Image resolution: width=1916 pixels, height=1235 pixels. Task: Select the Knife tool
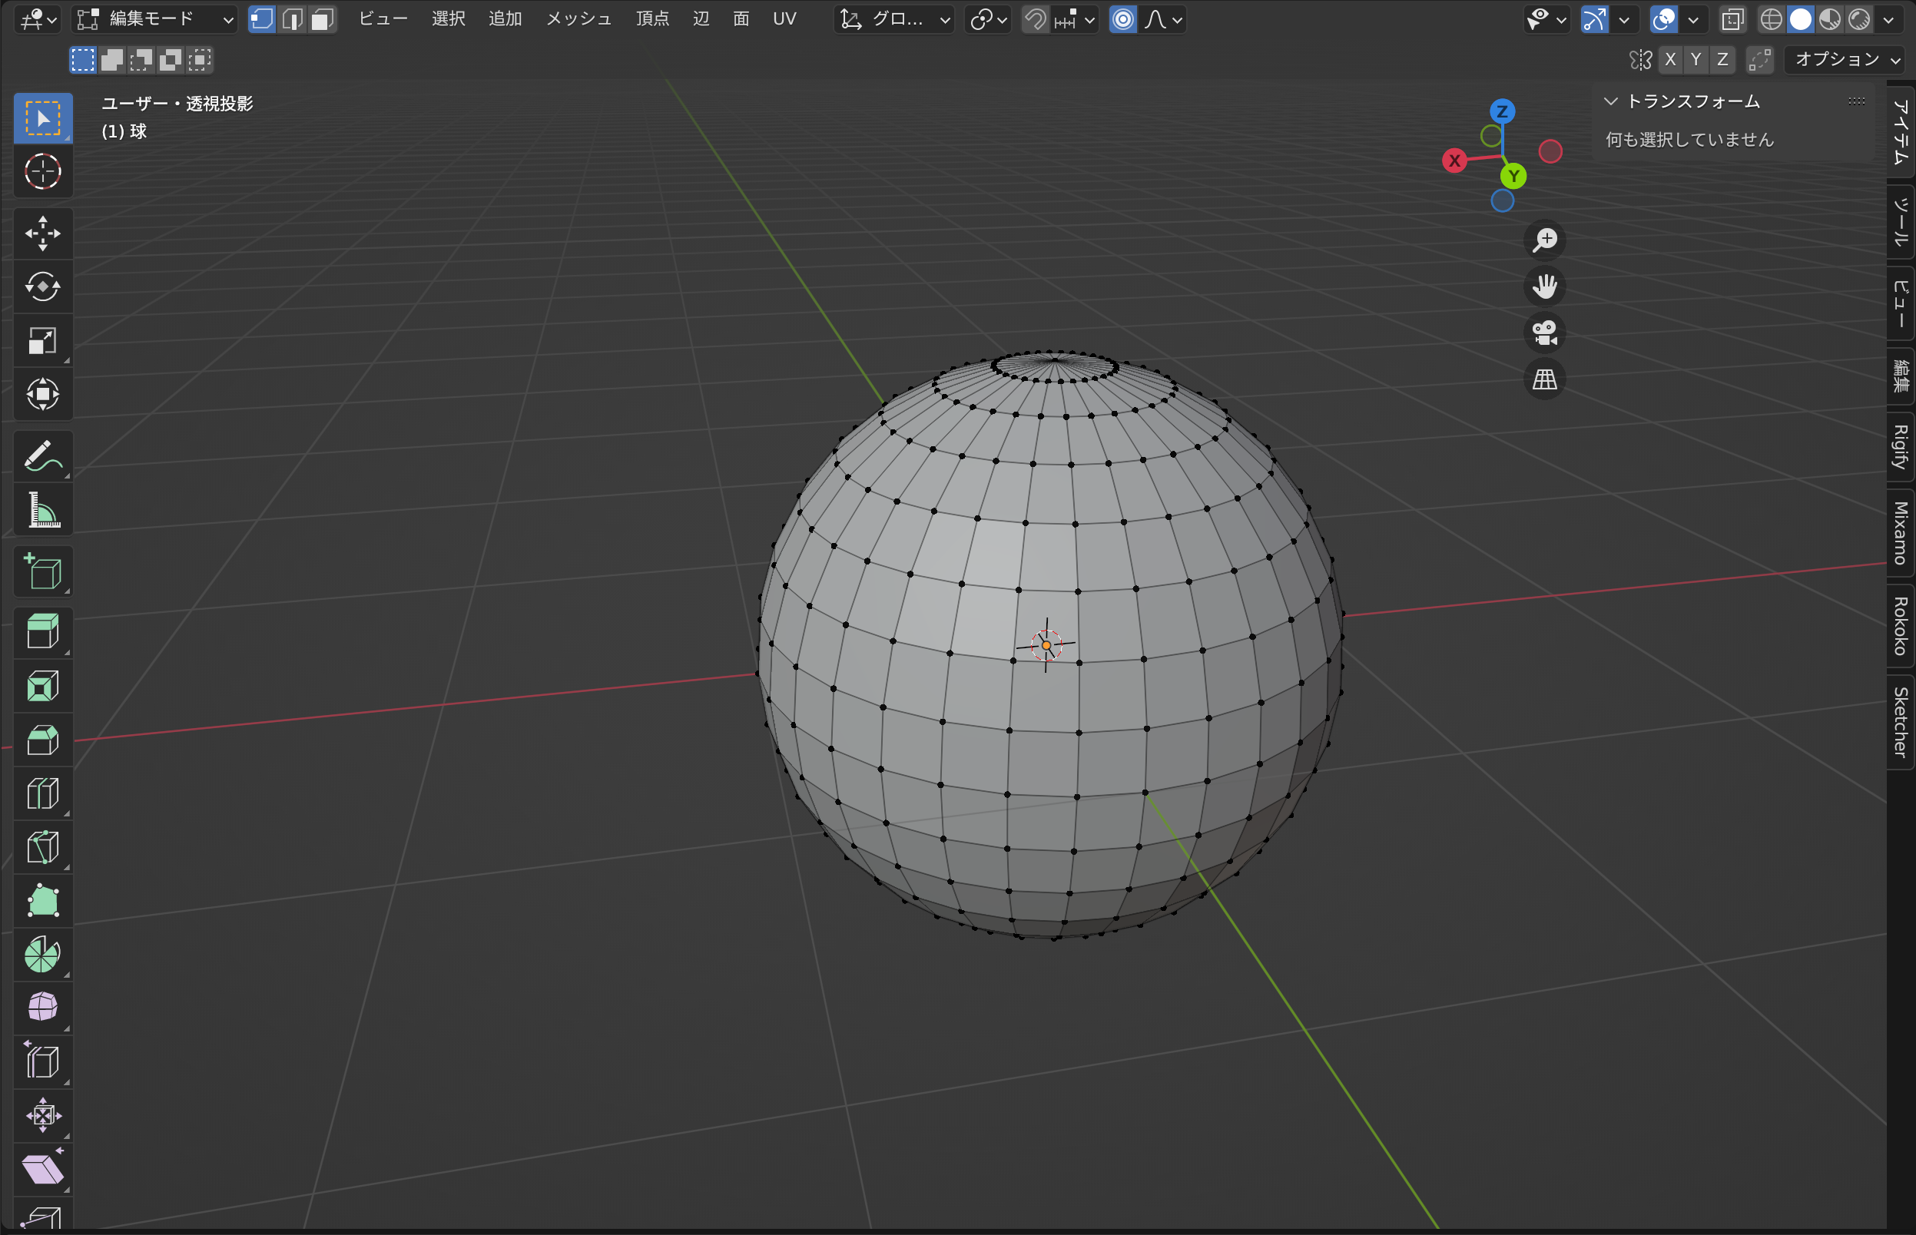point(43,848)
